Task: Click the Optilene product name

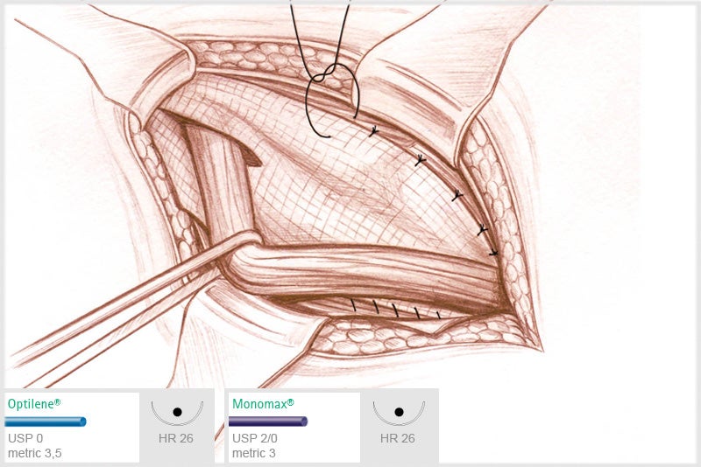Action: coord(34,404)
